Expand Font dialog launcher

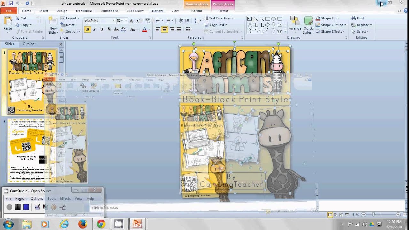tap(150, 38)
